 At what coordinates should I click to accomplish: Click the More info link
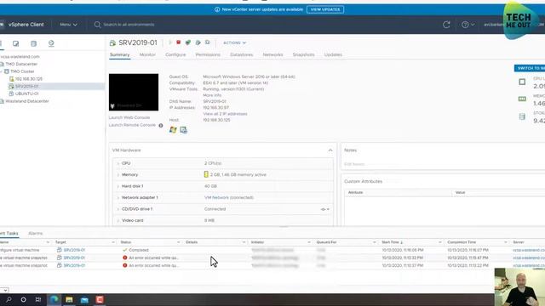[x=212, y=95]
